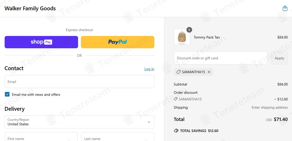Image resolution: width=292 pixels, height=141 pixels.
Task: Open the shopping bag cart icon
Action: pos(285,8)
